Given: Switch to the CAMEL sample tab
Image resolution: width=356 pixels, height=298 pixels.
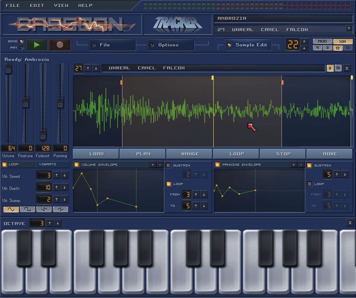Looking at the screenshot, I should [147, 68].
